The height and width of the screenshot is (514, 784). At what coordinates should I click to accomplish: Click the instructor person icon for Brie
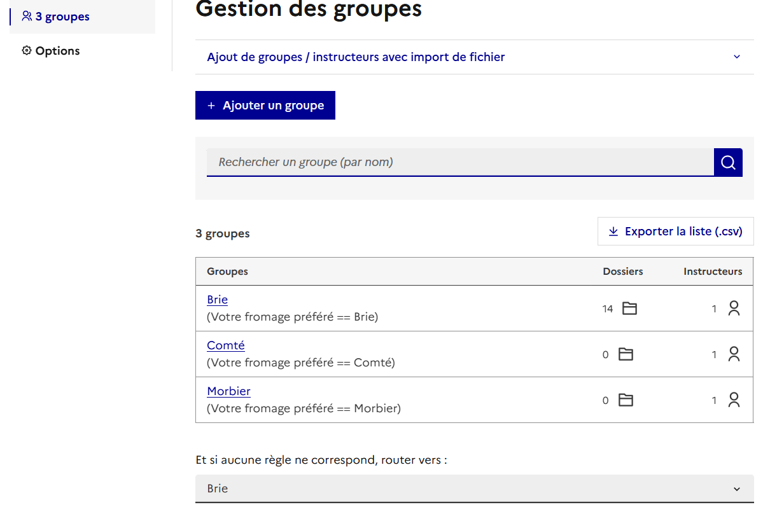734,309
